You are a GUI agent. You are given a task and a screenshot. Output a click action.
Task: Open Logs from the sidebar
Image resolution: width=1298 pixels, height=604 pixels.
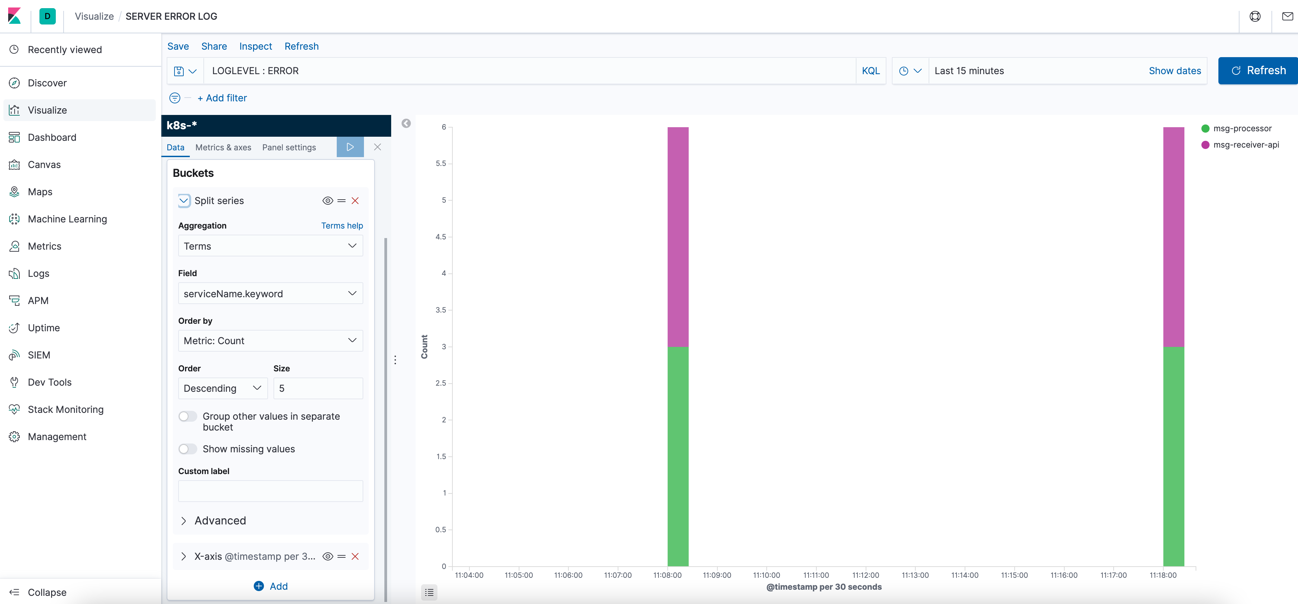point(38,273)
